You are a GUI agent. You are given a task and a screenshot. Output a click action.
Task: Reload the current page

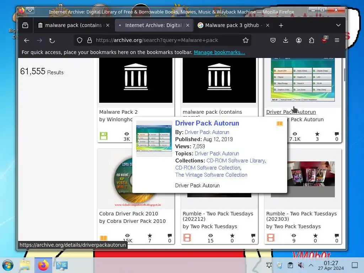(x=52, y=41)
